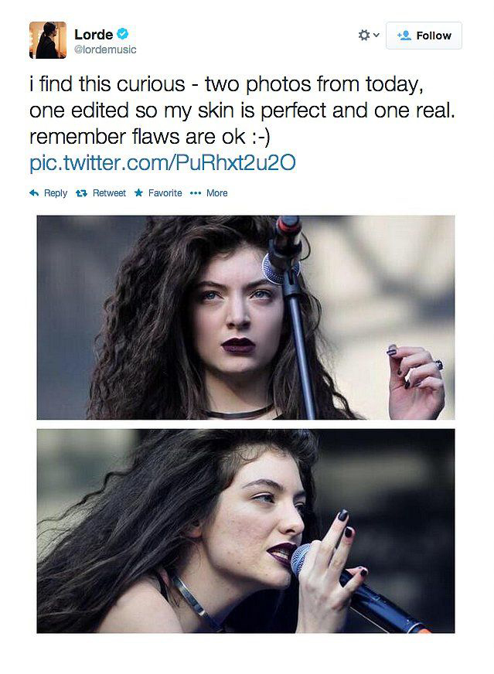This screenshot has width=494, height=674.
Task: Click the gear settings icon
Action: [x=363, y=36]
